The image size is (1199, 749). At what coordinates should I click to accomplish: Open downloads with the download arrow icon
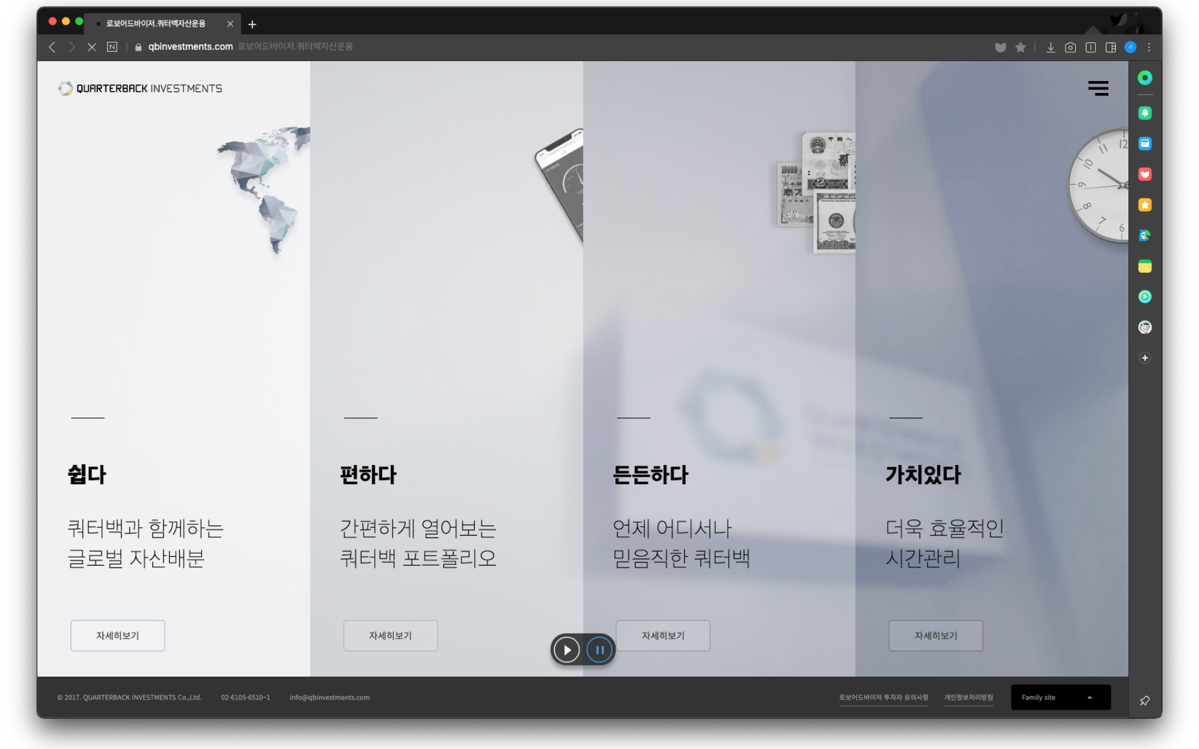(1050, 47)
